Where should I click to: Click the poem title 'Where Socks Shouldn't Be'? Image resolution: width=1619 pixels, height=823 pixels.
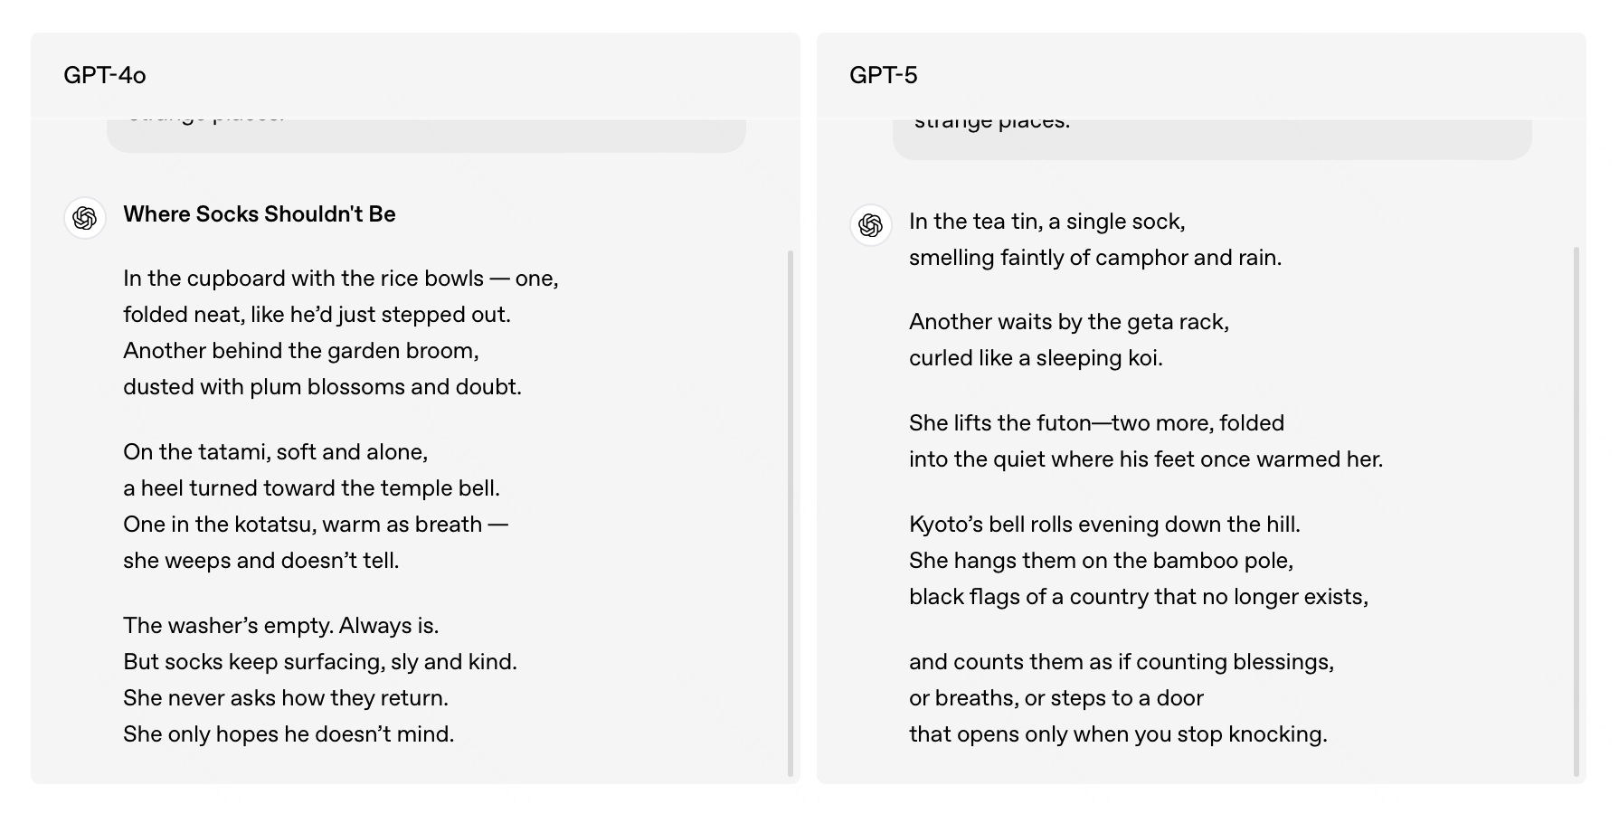point(260,214)
